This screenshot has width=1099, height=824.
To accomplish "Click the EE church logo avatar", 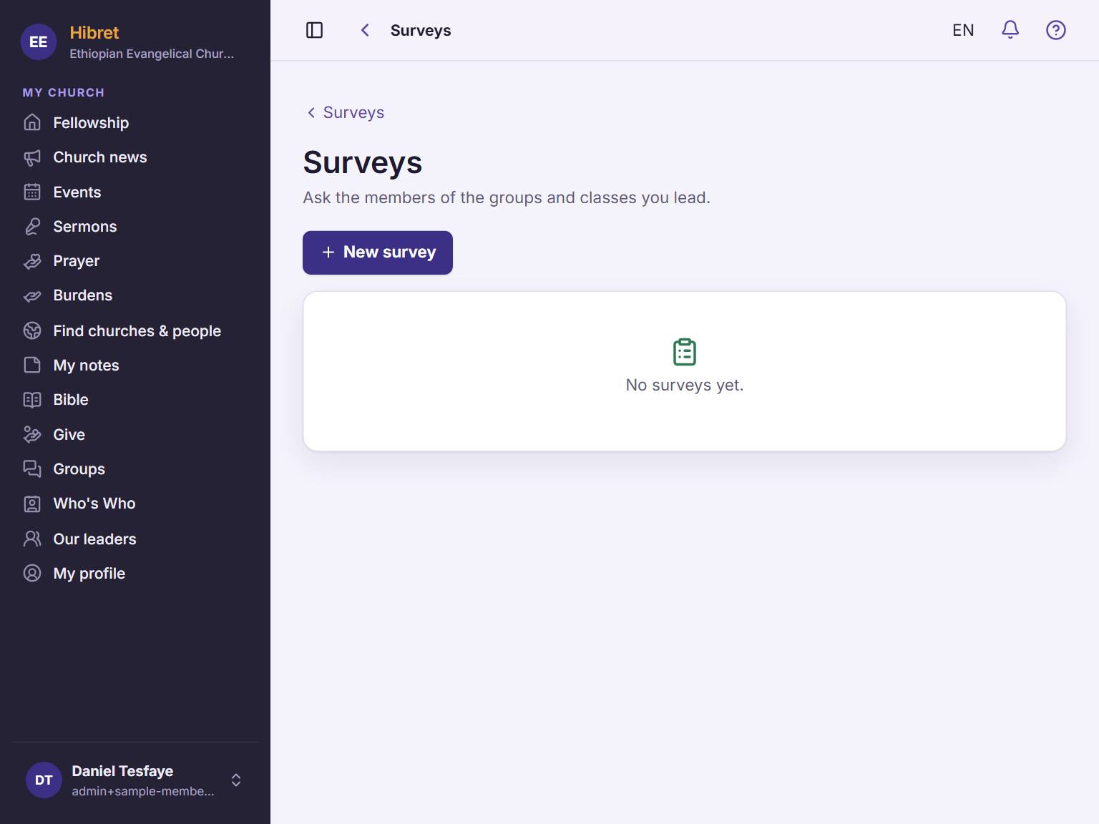I will [39, 42].
